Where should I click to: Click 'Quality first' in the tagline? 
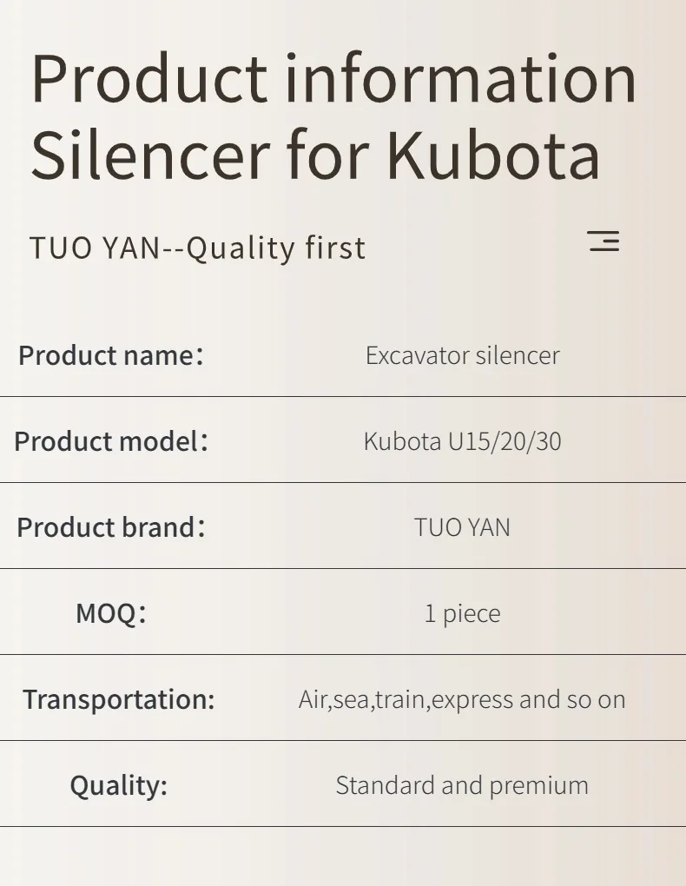click(x=276, y=248)
